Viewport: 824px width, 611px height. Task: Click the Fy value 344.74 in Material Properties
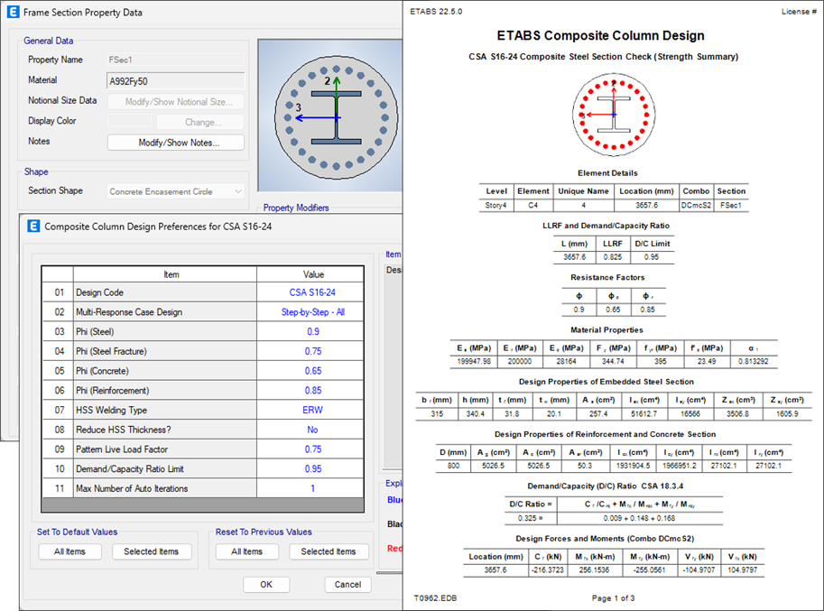click(613, 361)
